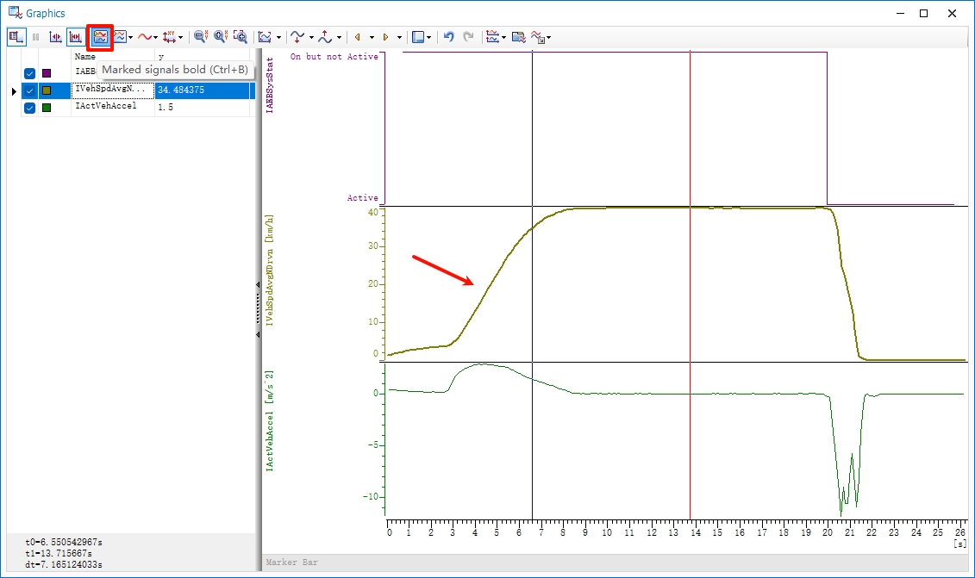Click the green IActVehAccel color swatch
Viewport: 975px width, 578px height.
click(x=47, y=108)
